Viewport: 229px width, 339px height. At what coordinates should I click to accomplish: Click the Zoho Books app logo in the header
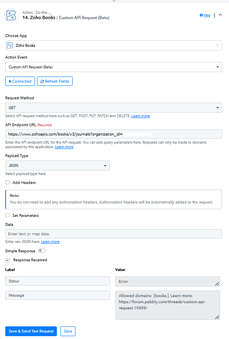point(11,15)
